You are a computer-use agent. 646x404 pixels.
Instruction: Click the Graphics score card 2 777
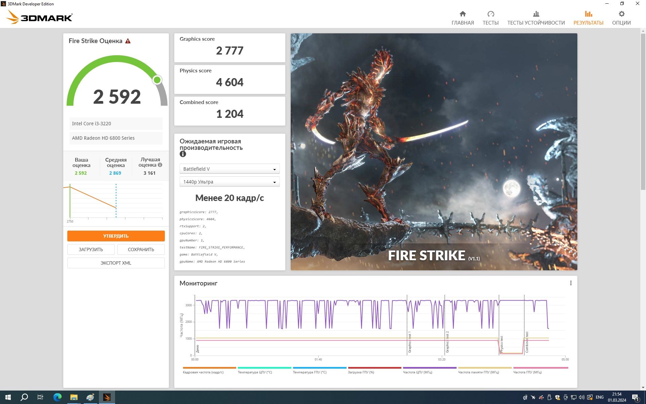pos(229,47)
